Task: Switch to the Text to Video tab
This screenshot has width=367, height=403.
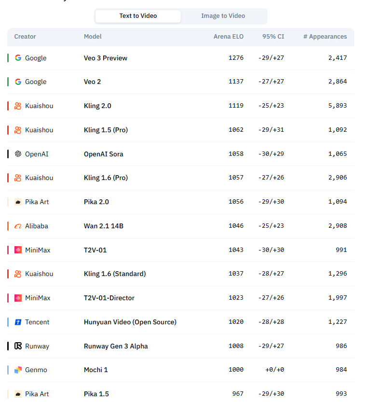Action: 138,16
